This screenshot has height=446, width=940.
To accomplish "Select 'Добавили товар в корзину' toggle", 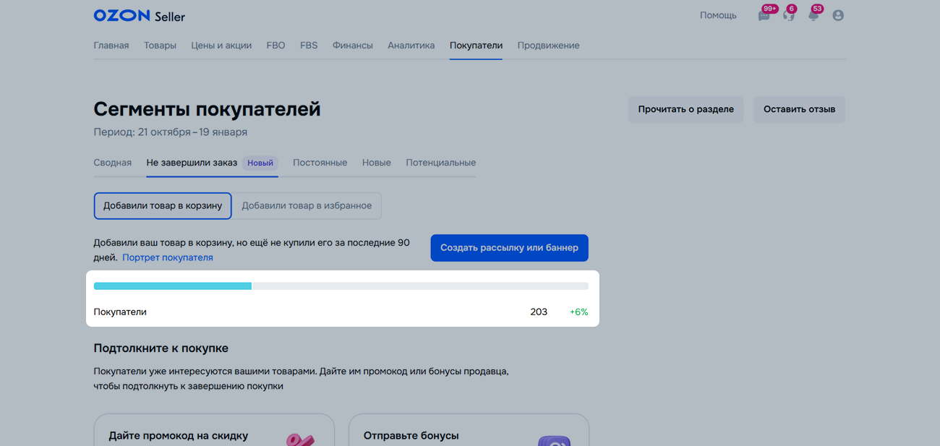I will pyautogui.click(x=163, y=206).
